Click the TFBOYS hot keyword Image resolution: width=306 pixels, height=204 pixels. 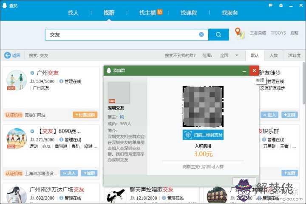[278, 33]
